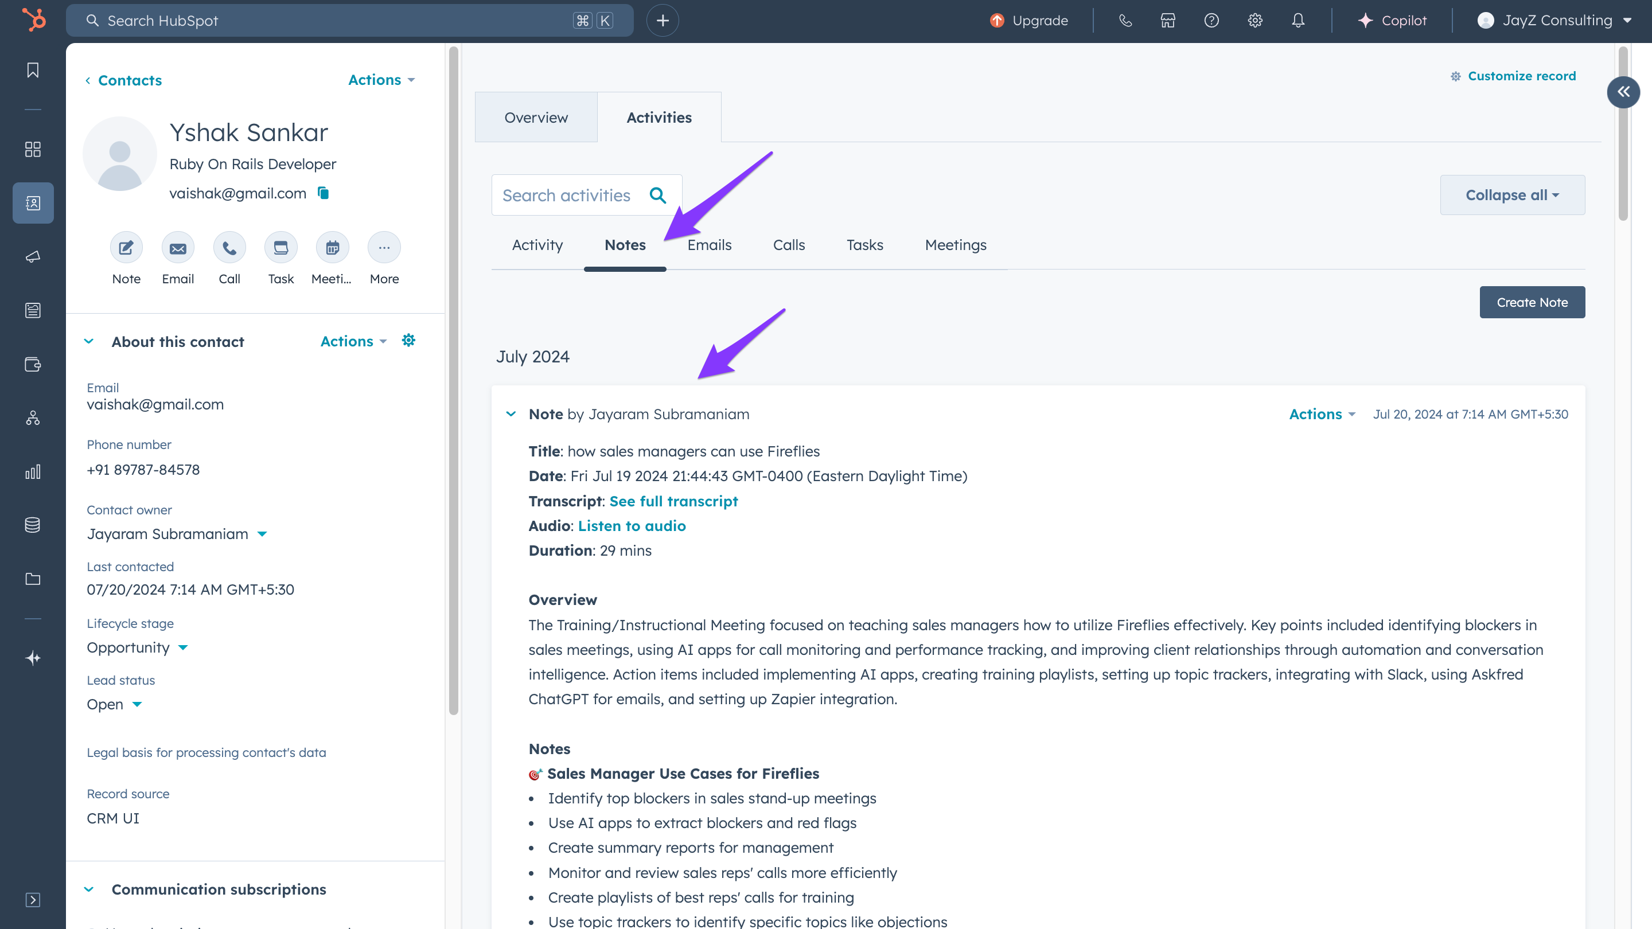Open the contact Actions dropdown next to Contacts
Screen dimensions: 1652x929
(381, 80)
